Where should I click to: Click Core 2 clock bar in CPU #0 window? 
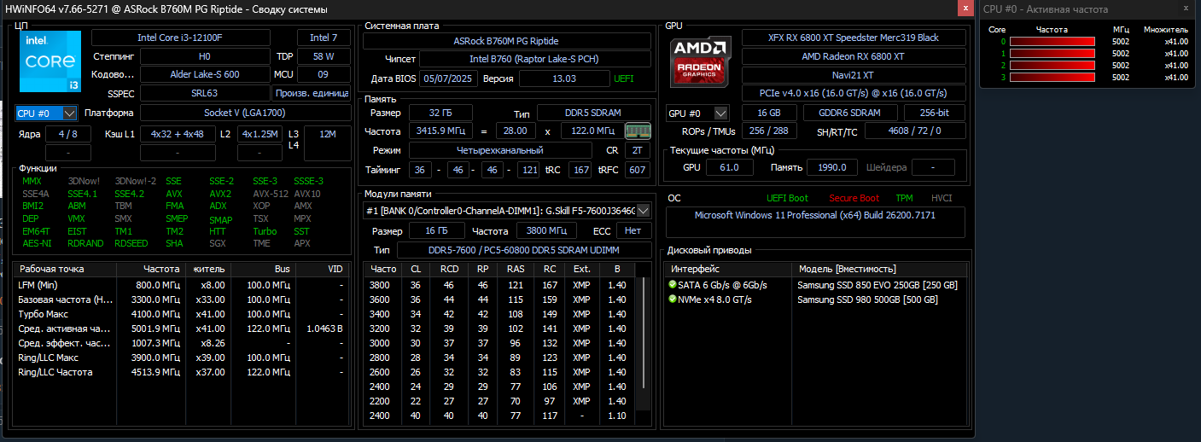pos(1054,65)
